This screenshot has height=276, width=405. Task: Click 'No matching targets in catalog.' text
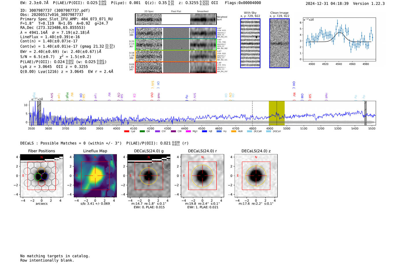[x=55, y=256]
